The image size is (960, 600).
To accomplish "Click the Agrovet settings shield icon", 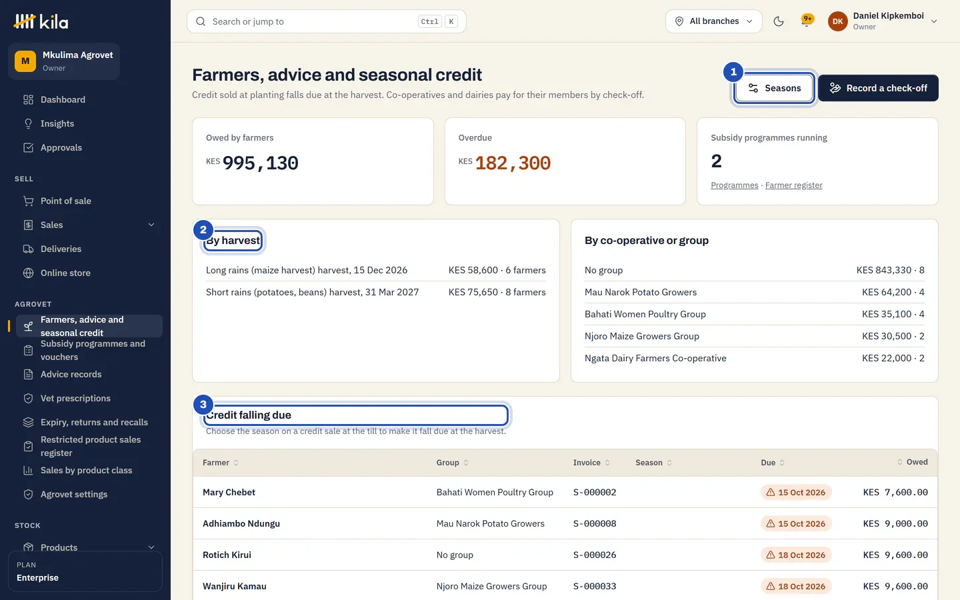I will (x=28, y=495).
